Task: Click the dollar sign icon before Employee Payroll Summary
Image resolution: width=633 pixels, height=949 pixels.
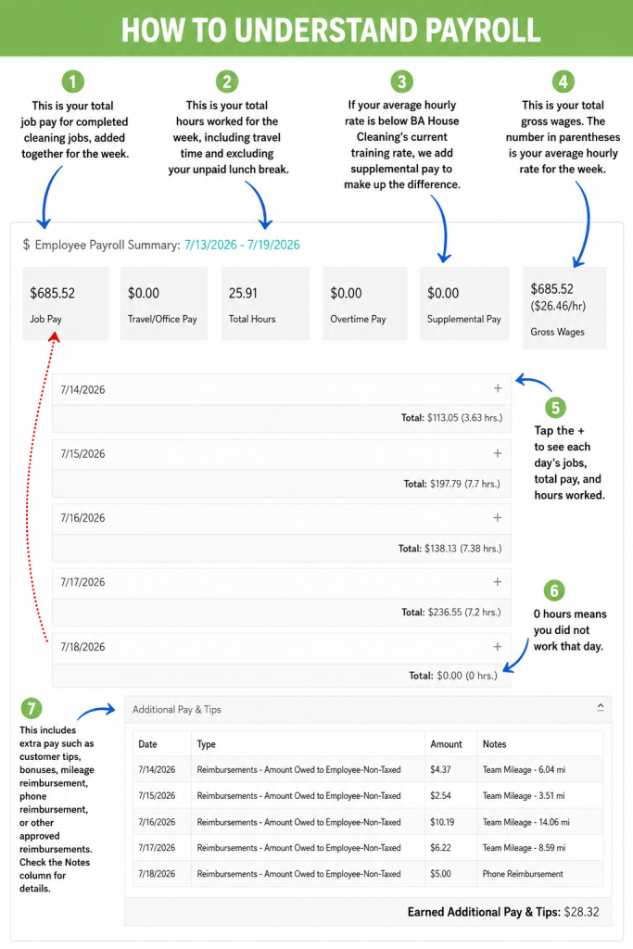Action: (x=26, y=245)
